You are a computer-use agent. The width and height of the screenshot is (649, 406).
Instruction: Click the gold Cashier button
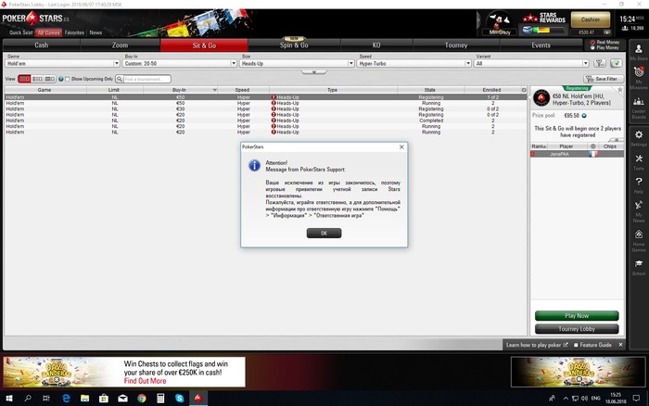click(591, 19)
